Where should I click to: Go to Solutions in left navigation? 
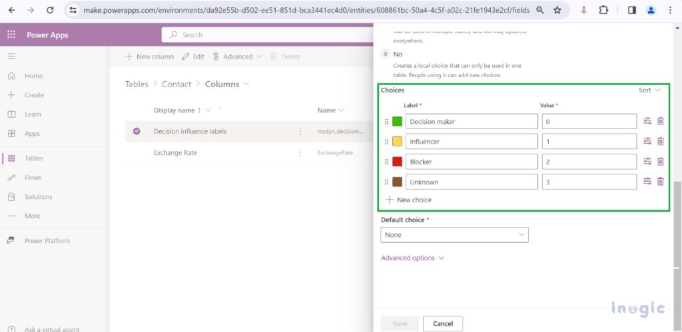click(38, 197)
